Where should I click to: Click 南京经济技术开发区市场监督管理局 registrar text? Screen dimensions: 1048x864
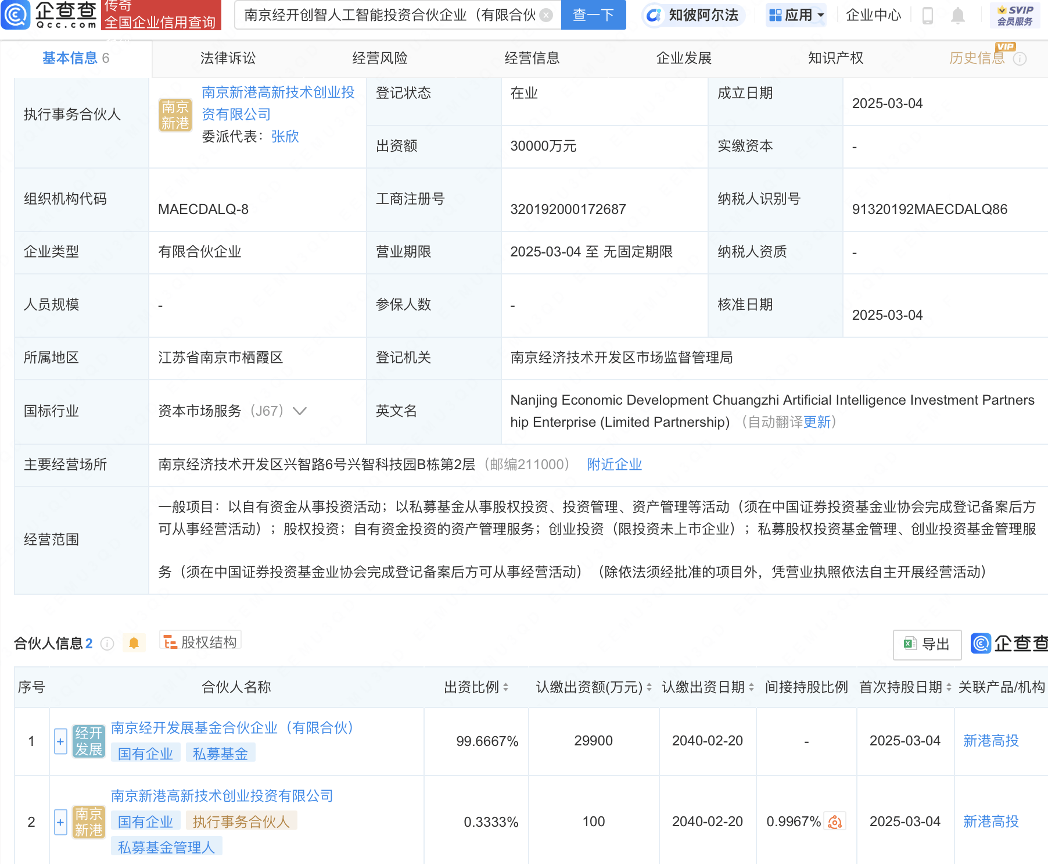622,358
